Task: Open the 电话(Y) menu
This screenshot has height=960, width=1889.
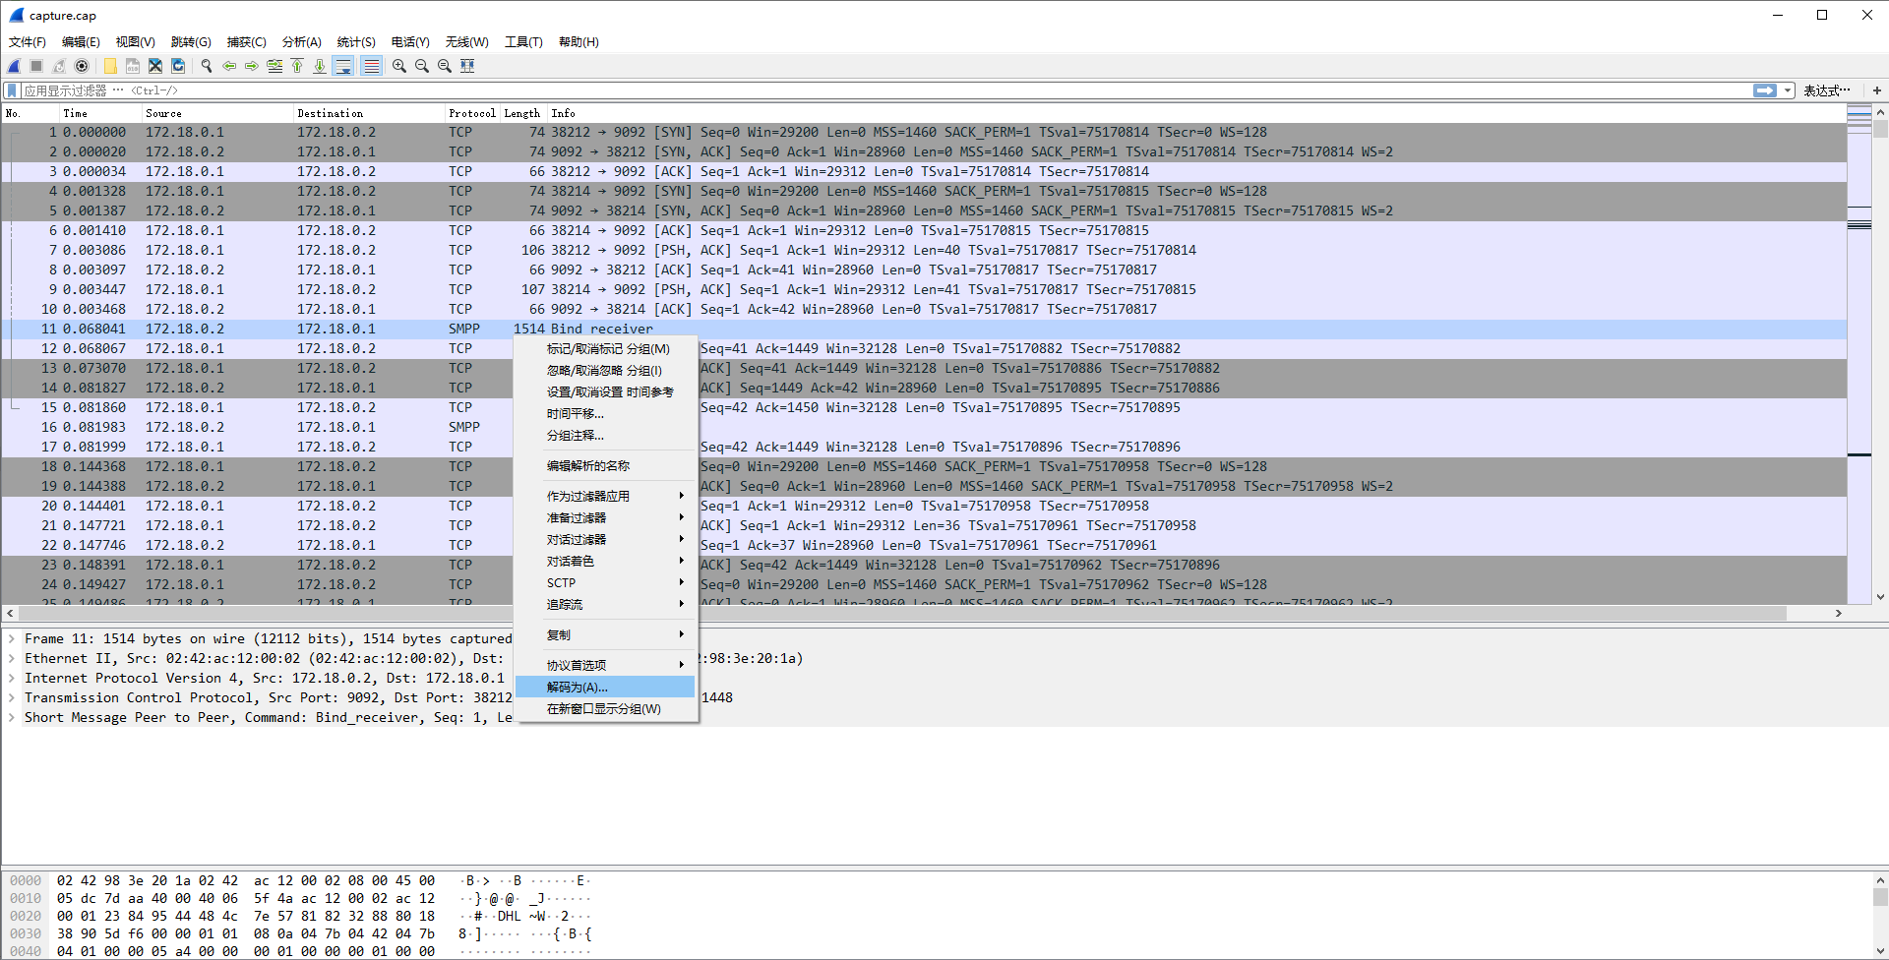Action: 410,42
